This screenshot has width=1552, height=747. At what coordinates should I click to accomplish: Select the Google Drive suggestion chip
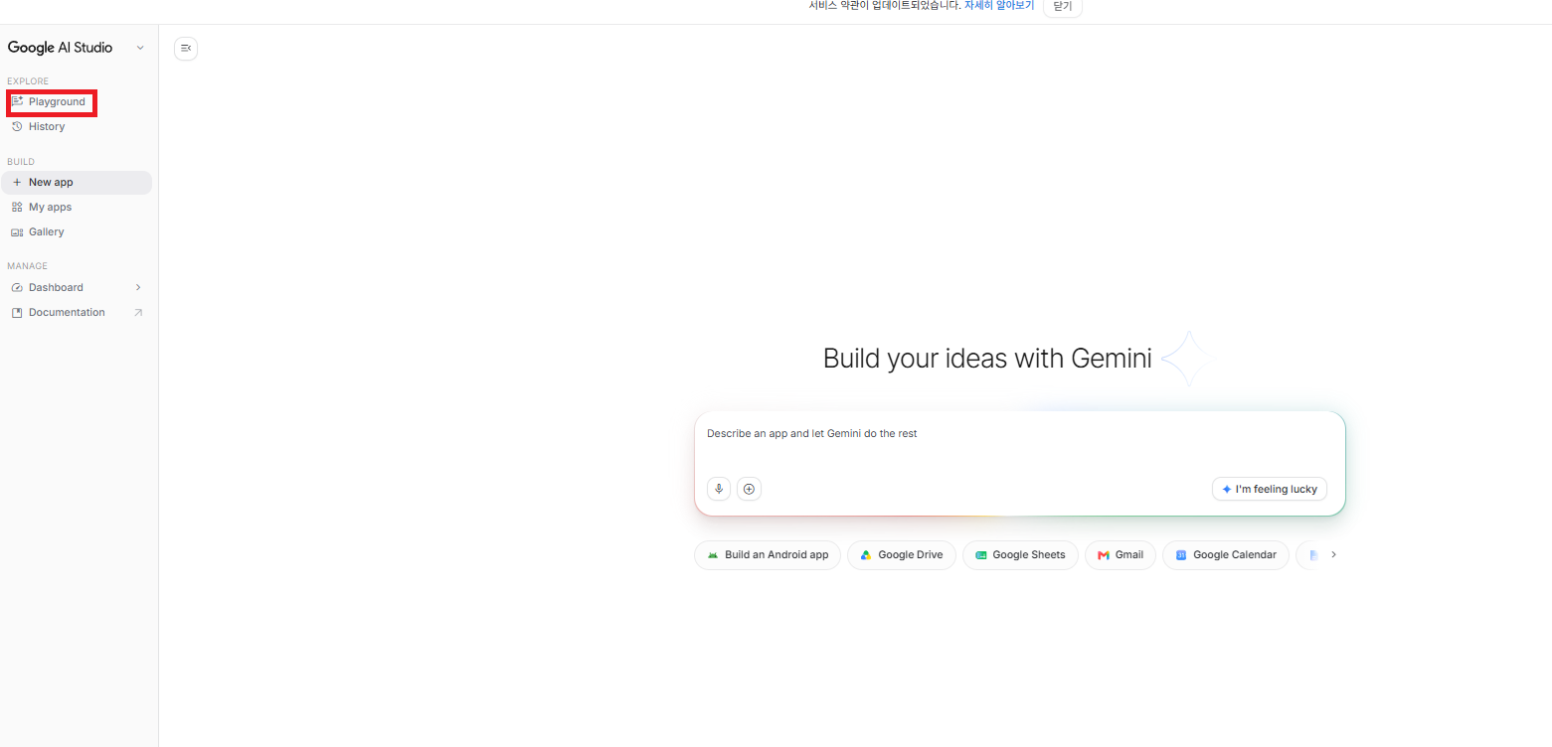(902, 555)
